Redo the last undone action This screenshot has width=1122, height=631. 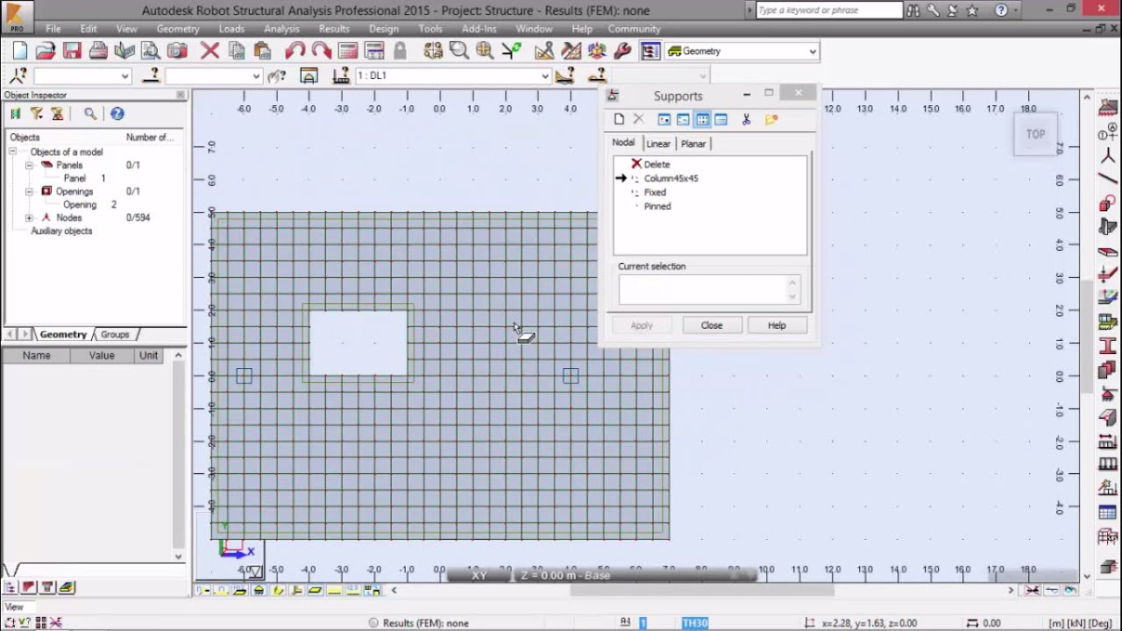pos(322,51)
